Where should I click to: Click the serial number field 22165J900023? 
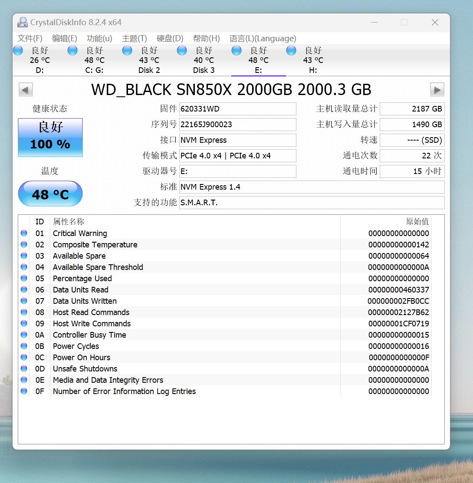click(x=237, y=125)
